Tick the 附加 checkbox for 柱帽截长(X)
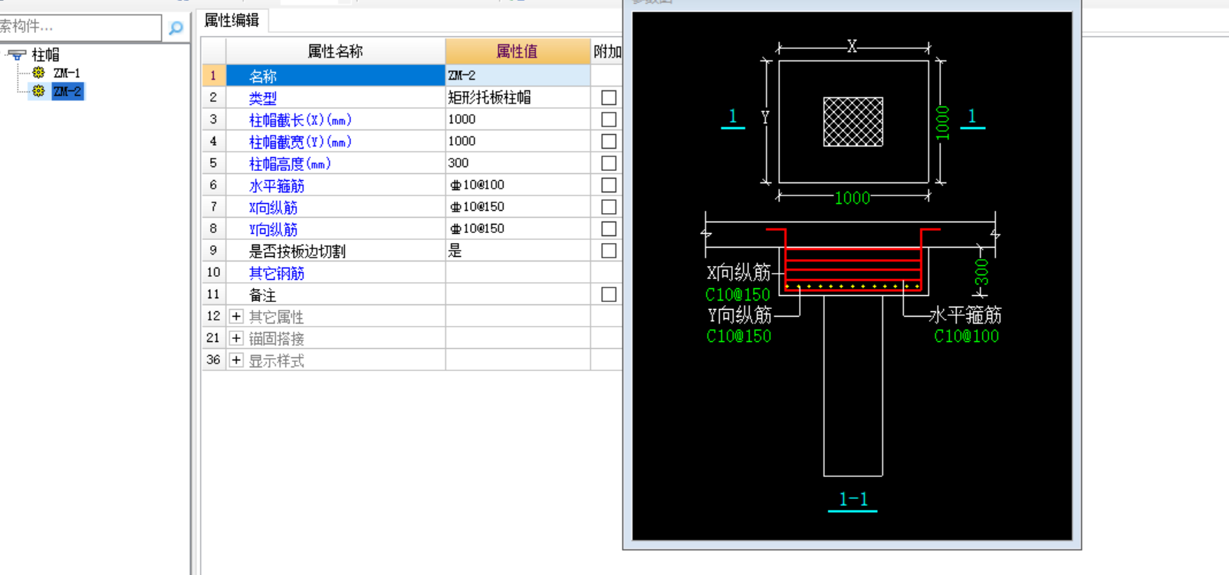Viewport: 1229px width, 575px height. point(609,120)
